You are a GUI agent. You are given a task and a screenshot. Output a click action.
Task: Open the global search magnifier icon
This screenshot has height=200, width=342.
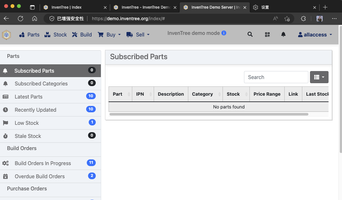tap(250, 34)
